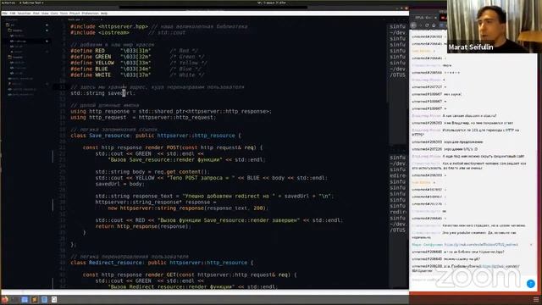Click the std::string savedUrl line

pyautogui.click(x=102, y=93)
